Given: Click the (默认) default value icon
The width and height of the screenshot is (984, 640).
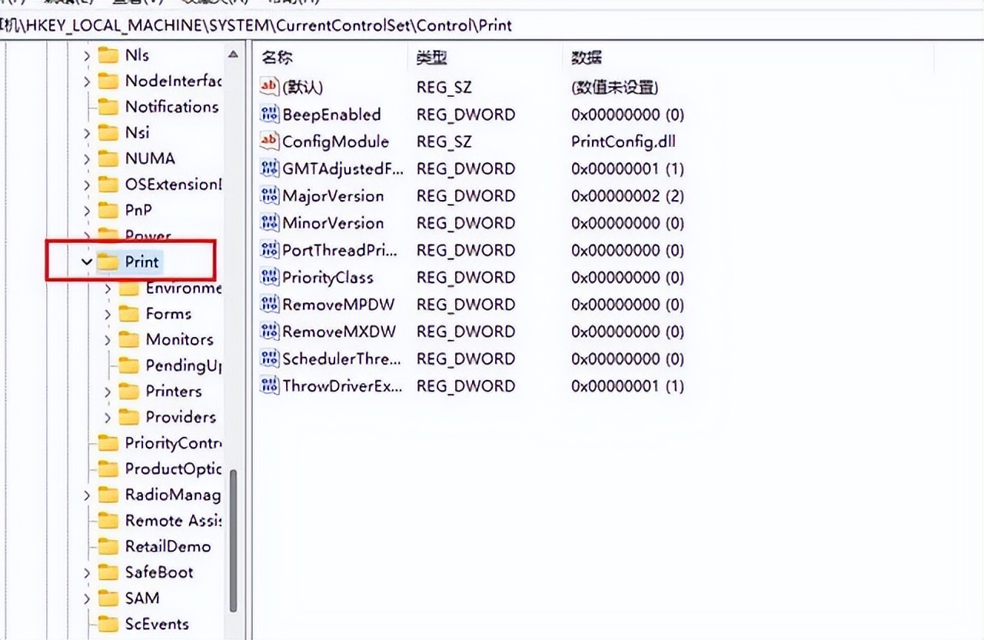Looking at the screenshot, I should click(268, 87).
